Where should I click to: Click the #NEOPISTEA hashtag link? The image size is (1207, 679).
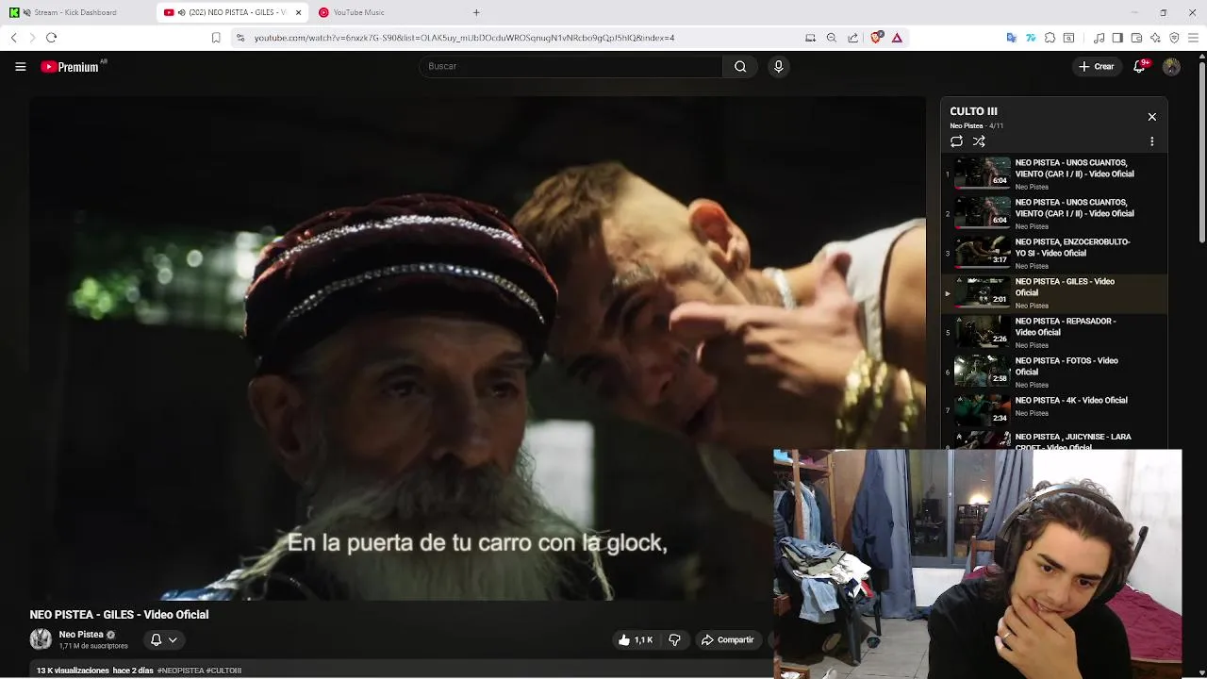tap(181, 671)
